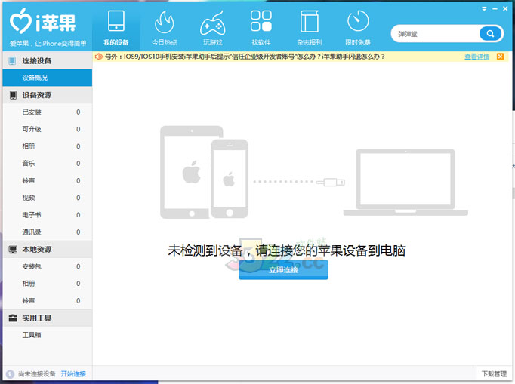Click the iPad and iPhone illustration
Screen dimensions: 515x384
pyautogui.click(x=204, y=172)
